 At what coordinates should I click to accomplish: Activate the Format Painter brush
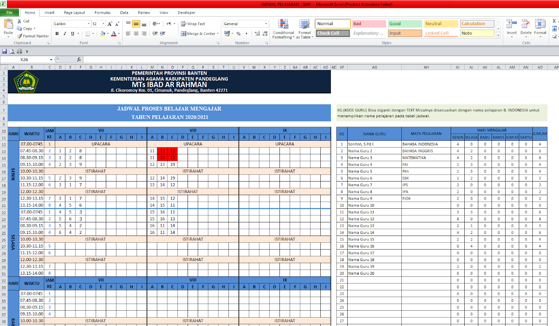[20, 36]
